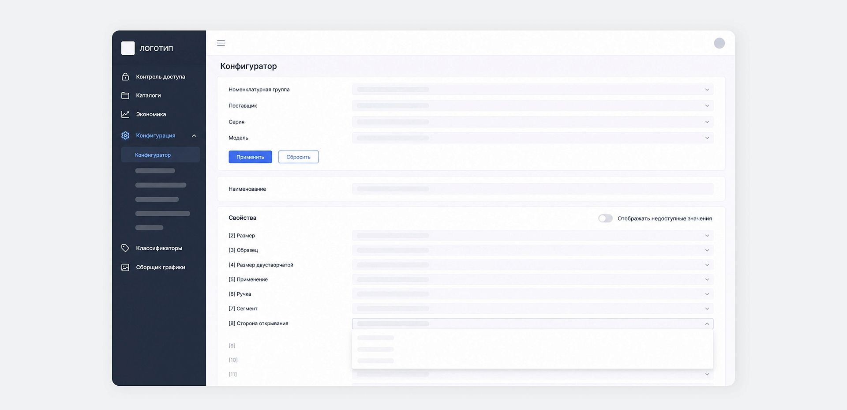Click the hamburger menu icon

221,43
